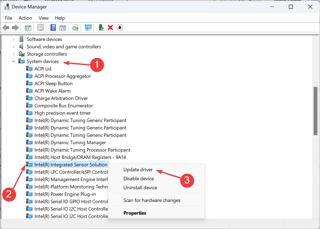Select Scan for hardware changes menu entry
This screenshot has width=320, height=229.
click(x=152, y=200)
